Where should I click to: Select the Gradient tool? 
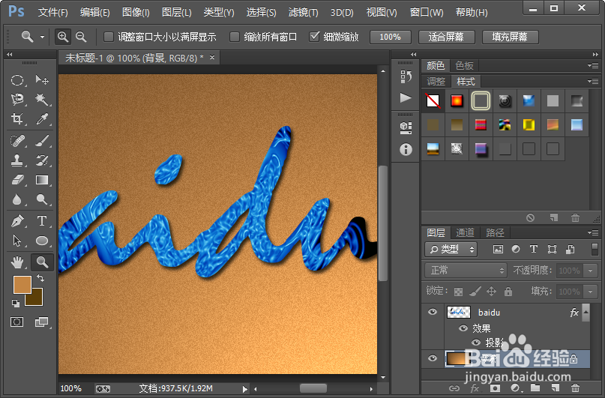click(x=42, y=180)
